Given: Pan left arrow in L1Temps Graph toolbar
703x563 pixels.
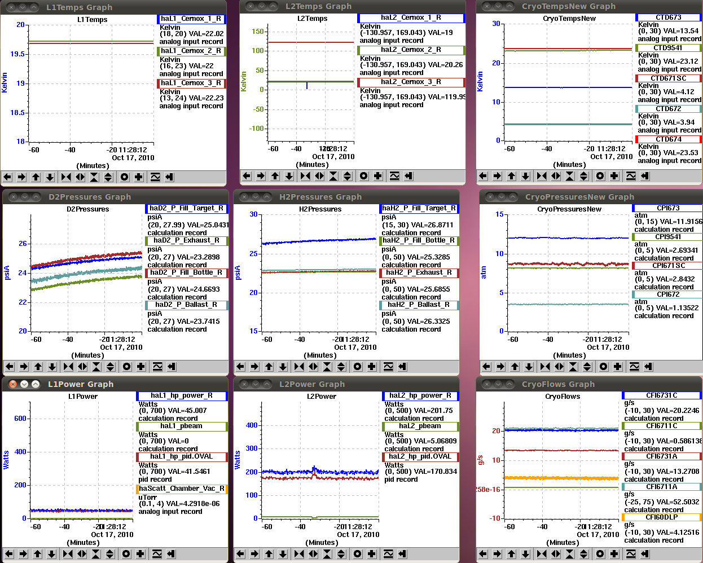Looking at the screenshot, I should [x=7, y=177].
